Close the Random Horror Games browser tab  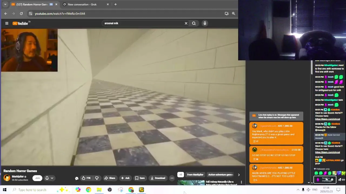[56, 4]
